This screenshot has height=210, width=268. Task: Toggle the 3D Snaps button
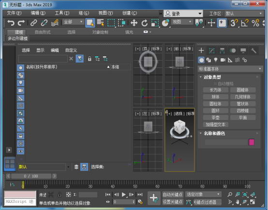coord(234,23)
